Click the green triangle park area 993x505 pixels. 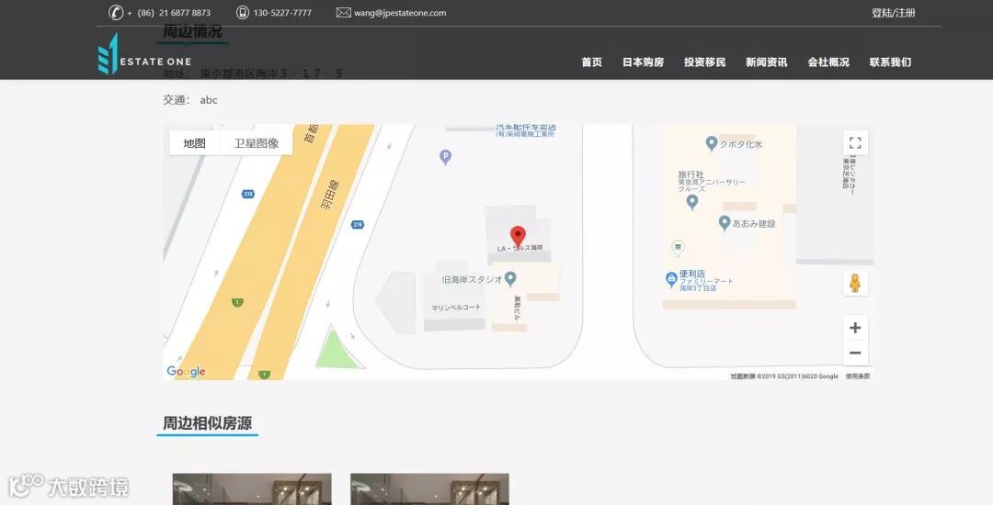[x=337, y=351]
